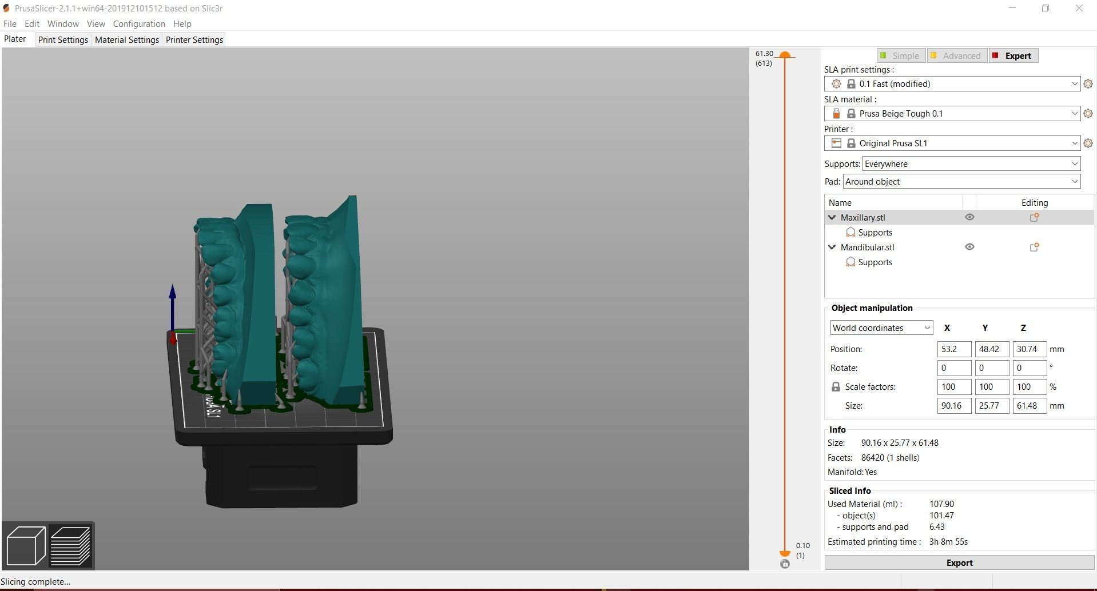1097x591 pixels.
Task: Open Edit menu
Action: click(x=32, y=24)
